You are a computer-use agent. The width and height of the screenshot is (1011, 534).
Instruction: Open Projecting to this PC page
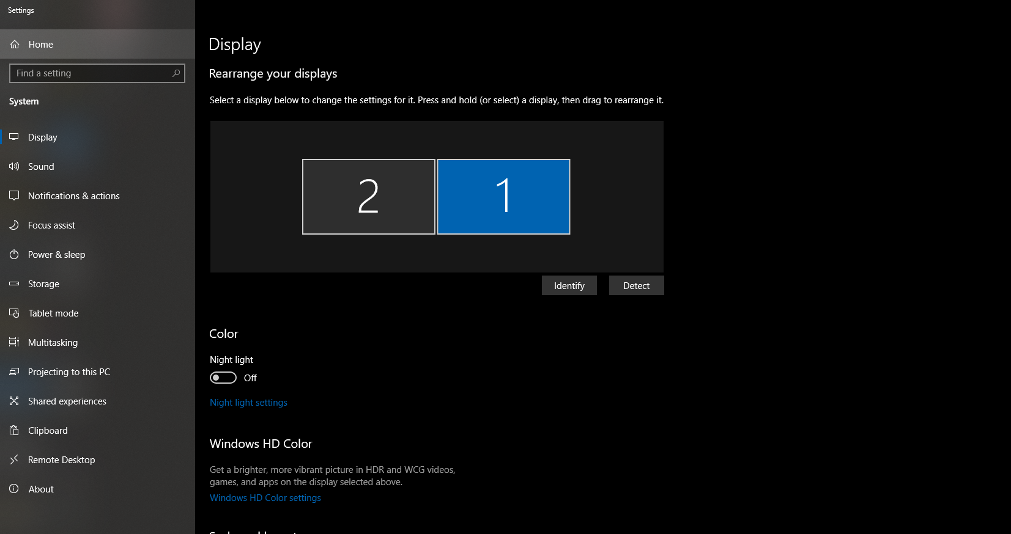point(97,372)
